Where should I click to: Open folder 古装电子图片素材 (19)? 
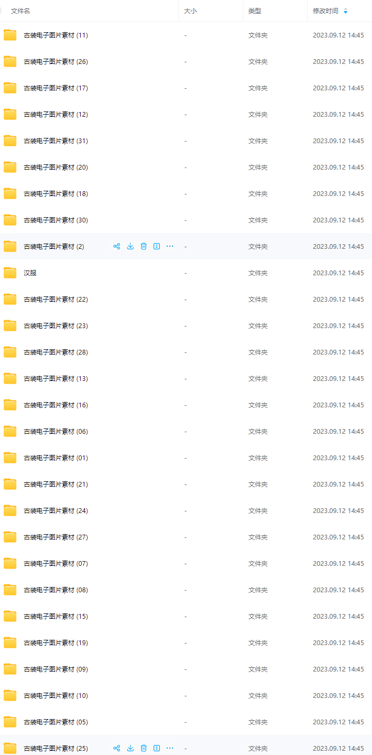pyautogui.click(x=55, y=643)
